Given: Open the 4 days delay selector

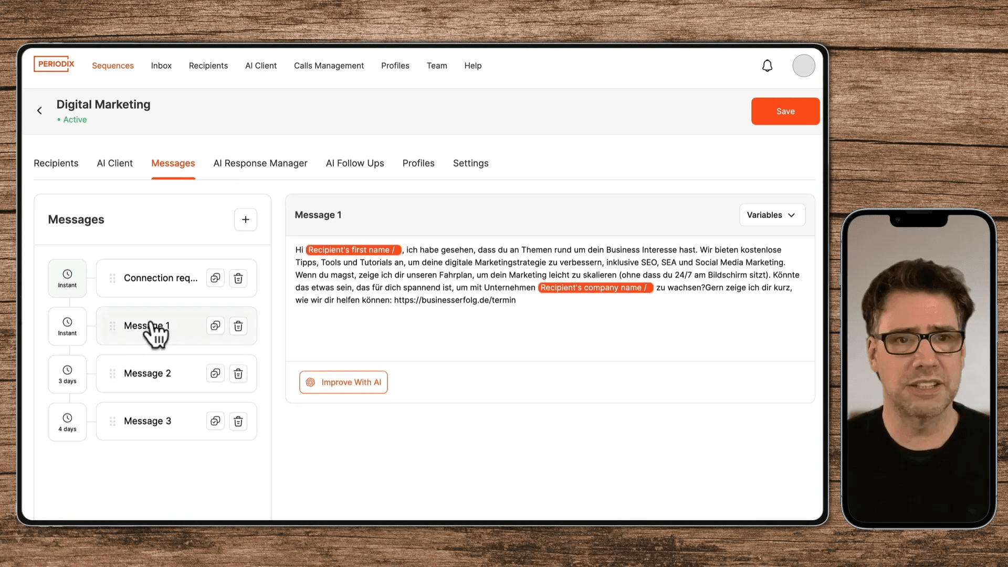Looking at the screenshot, I should tap(67, 422).
